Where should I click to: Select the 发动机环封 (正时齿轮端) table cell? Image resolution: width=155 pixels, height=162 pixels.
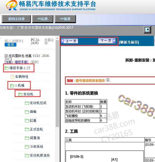(82, 111)
